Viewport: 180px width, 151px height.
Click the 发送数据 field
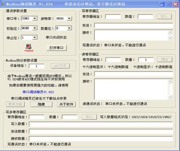[x=101, y=131]
